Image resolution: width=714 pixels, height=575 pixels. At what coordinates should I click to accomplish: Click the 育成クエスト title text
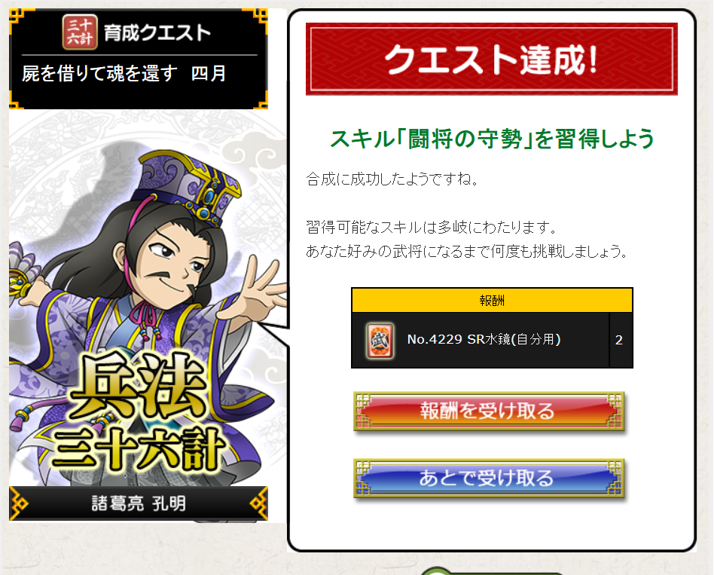tap(157, 33)
